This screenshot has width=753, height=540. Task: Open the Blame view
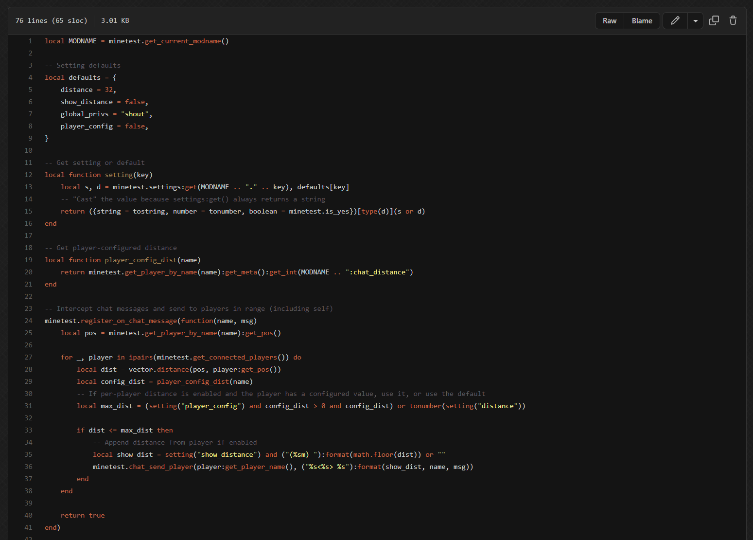tap(642, 21)
